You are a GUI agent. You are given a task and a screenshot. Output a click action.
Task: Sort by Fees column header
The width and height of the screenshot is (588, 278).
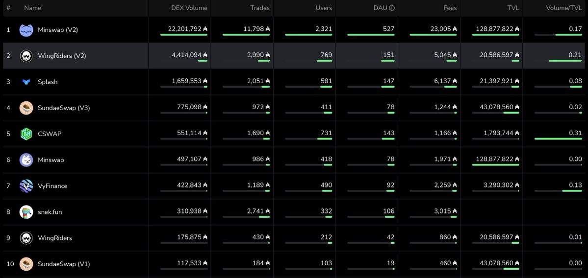450,8
